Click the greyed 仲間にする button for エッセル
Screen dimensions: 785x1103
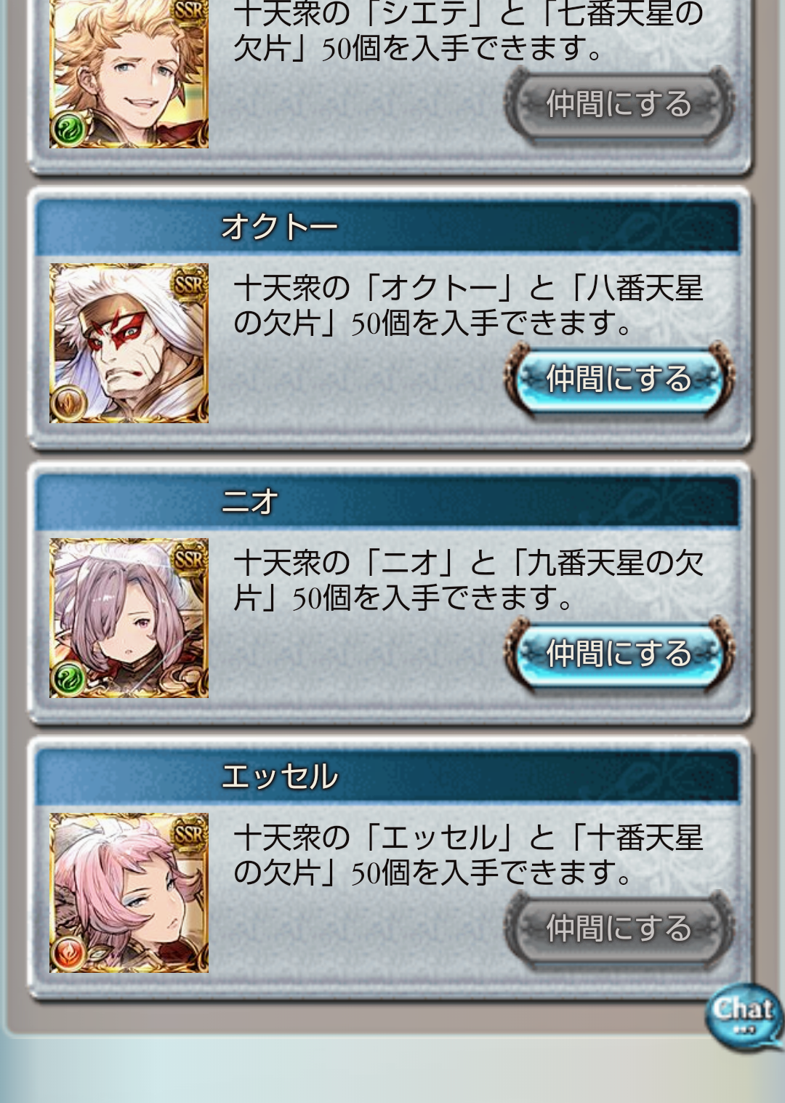point(619,929)
